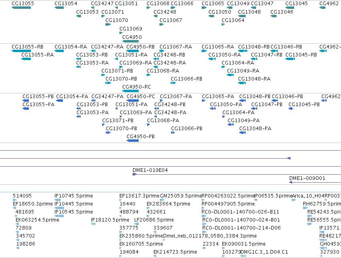Select the 514095 feature arrow
Screen dimensions: 341x258
(x=14, y=200)
